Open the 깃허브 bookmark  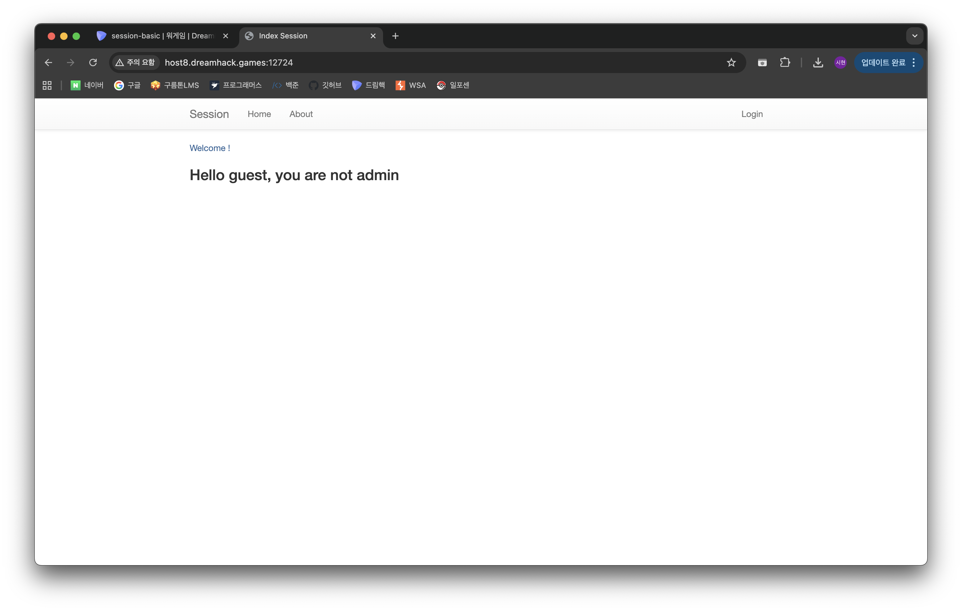[x=325, y=85]
